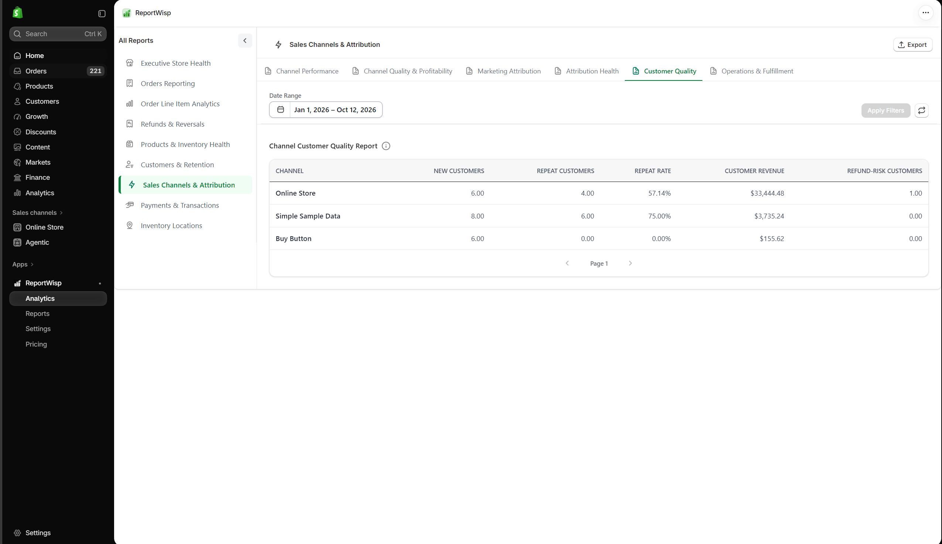Click the Shopify logo icon
The image size is (942, 544).
18,13
